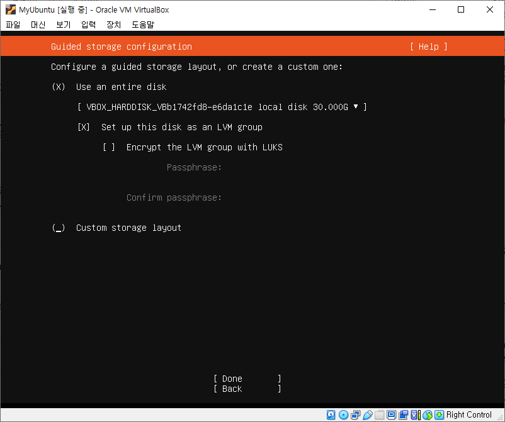This screenshot has width=505, height=422.
Task: Open the 머신 menu
Action: (38, 25)
